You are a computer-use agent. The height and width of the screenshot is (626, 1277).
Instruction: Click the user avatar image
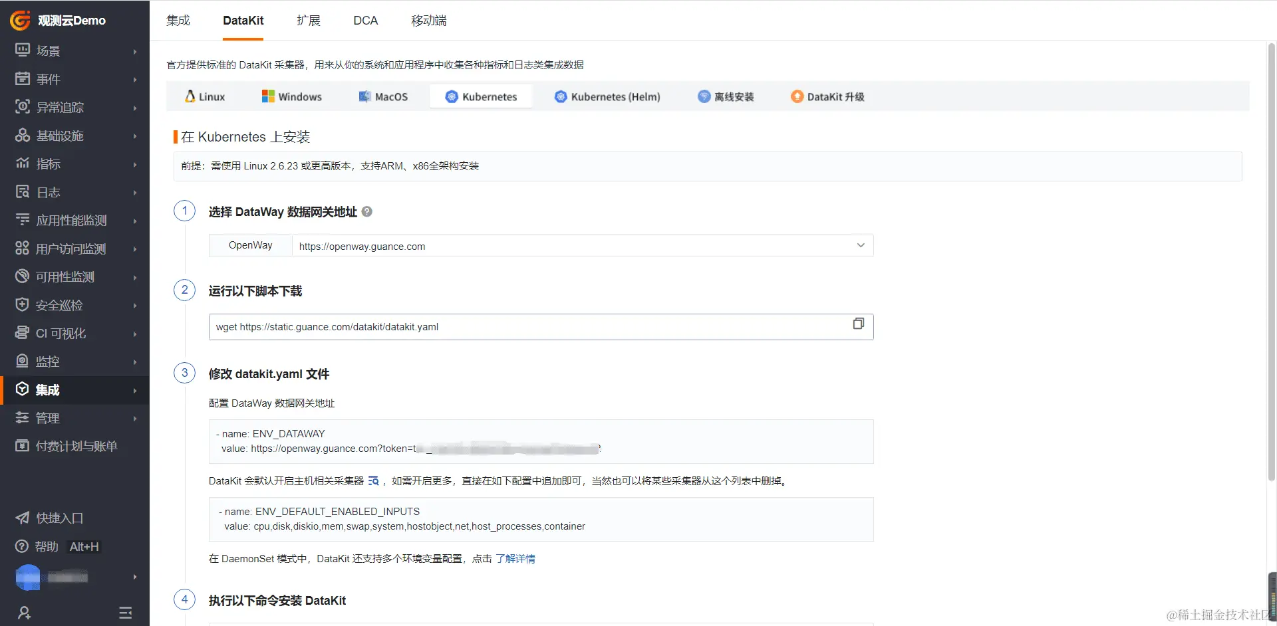coord(28,577)
